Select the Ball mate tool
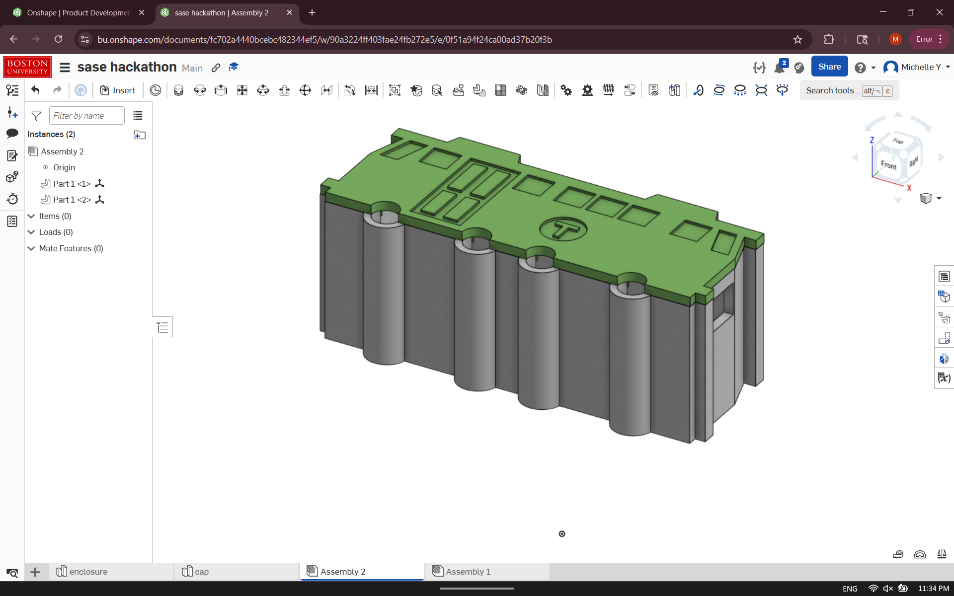This screenshot has width=954, height=596. 305,90
